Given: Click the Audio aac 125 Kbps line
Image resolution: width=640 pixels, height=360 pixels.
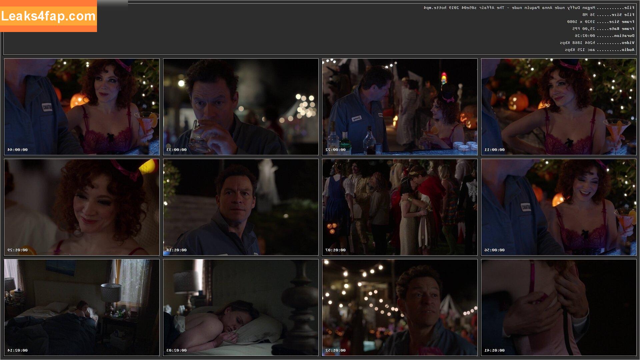Looking at the screenshot, I should pos(600,50).
